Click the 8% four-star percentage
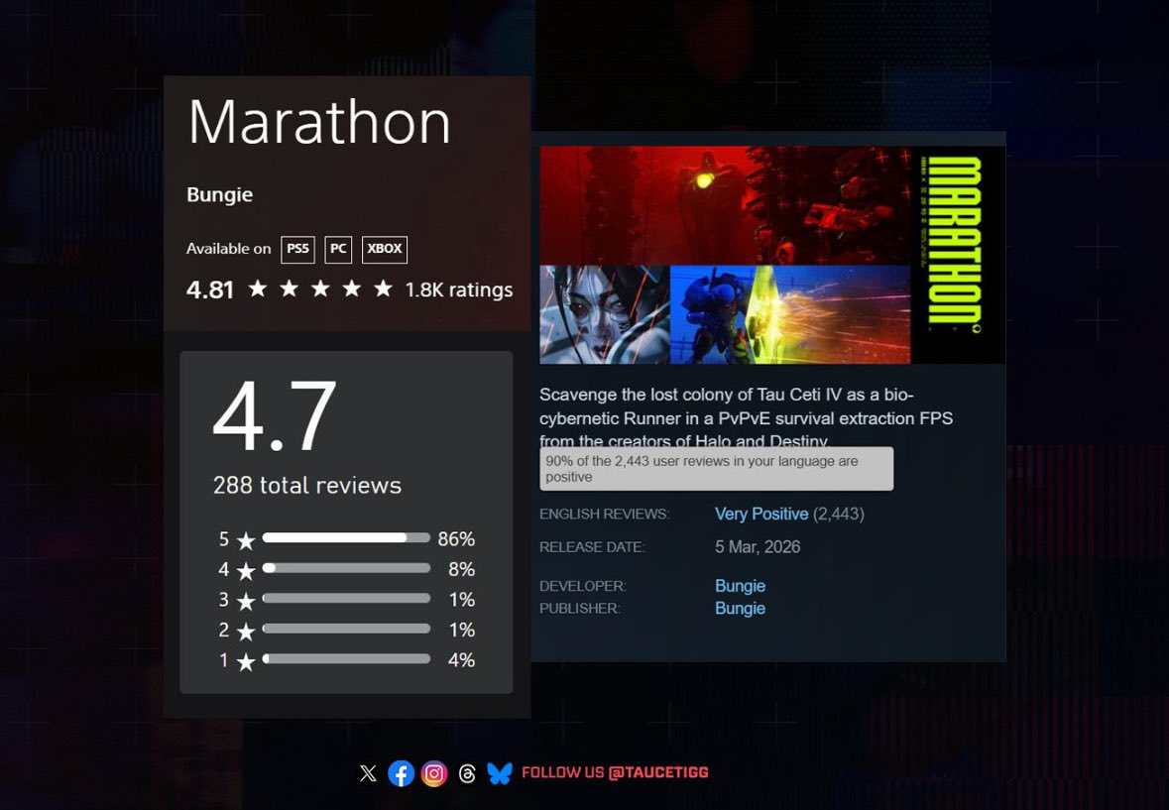Screen dimensions: 1169x810 pyautogui.click(x=461, y=568)
